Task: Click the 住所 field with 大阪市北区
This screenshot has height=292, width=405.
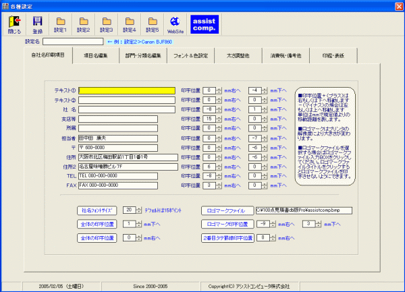Action: (x=128, y=157)
